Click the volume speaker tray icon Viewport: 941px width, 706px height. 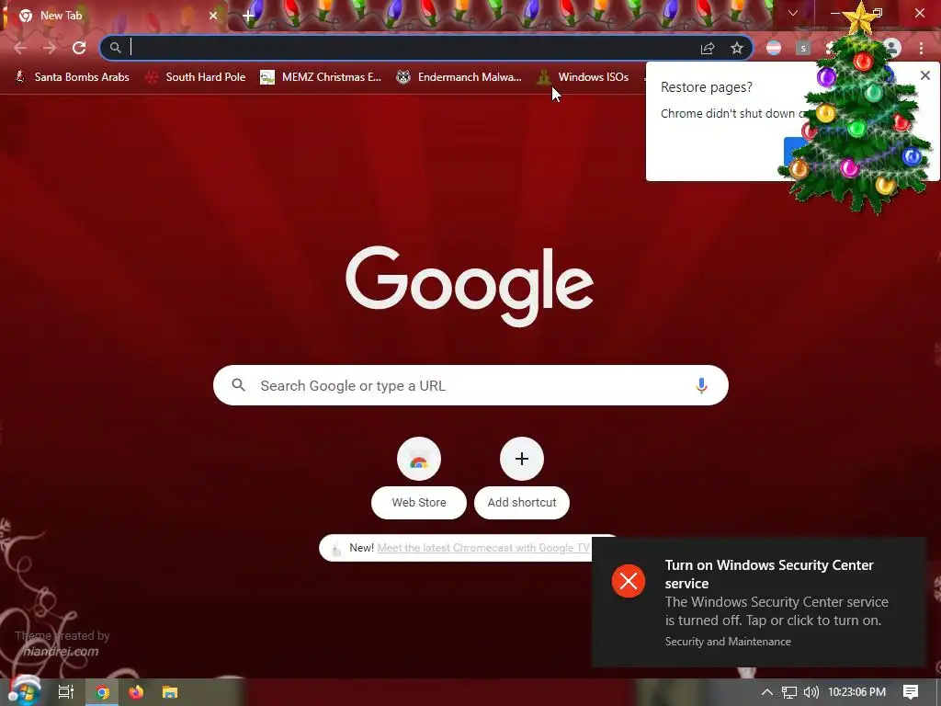pyautogui.click(x=811, y=692)
